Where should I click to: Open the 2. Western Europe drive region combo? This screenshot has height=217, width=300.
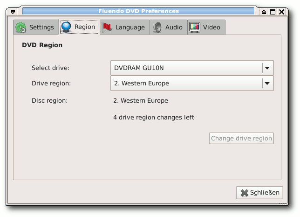192,84
